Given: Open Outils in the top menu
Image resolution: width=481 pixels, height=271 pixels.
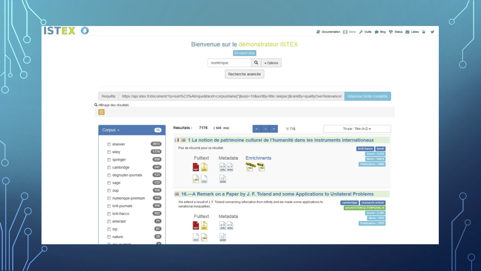Looking at the screenshot, I should point(365,32).
